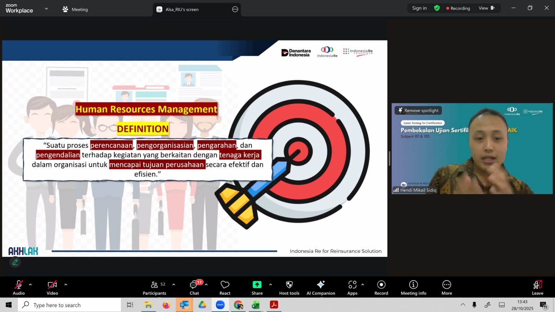Click the Sign in button
Screen dimensions: 555x312
(419, 8)
